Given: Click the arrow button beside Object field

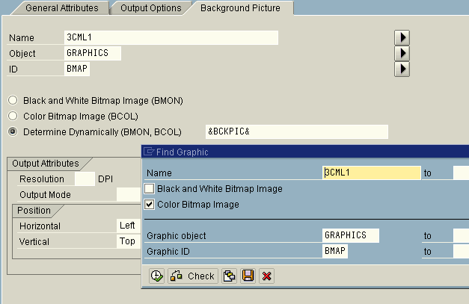Looking at the screenshot, I should [x=402, y=53].
